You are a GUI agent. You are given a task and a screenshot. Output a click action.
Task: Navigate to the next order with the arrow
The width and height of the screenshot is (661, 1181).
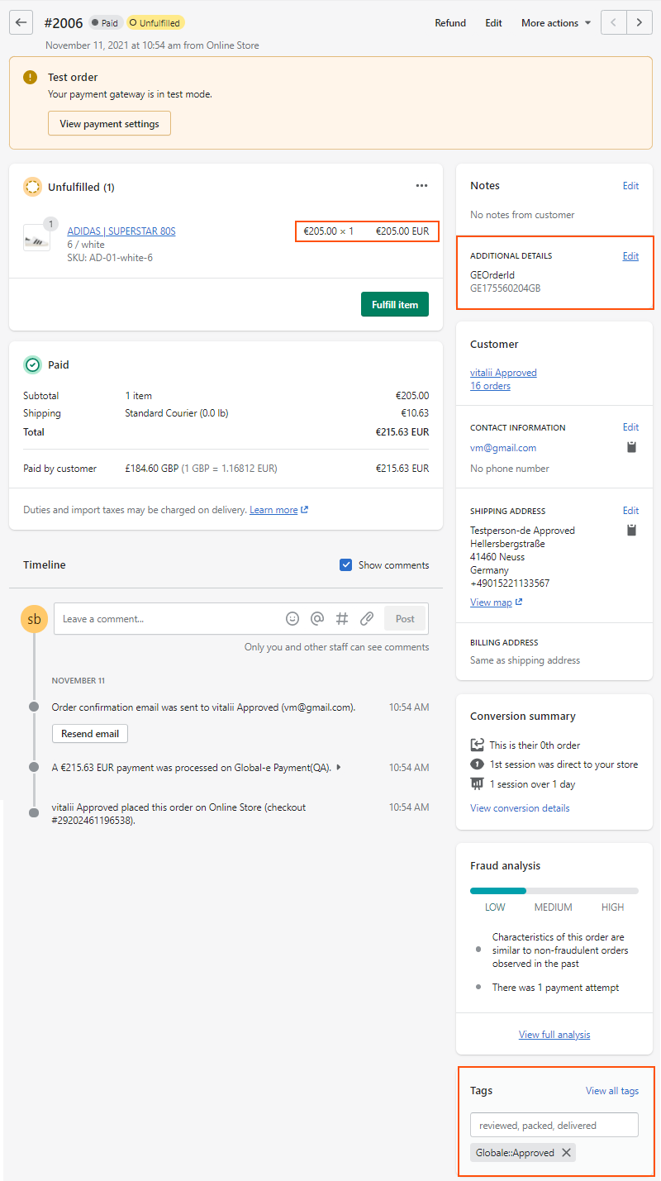click(x=640, y=22)
